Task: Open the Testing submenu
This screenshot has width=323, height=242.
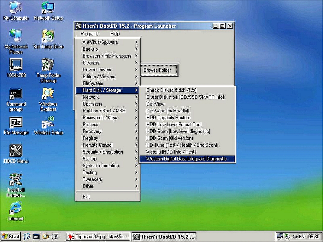Action: click(108, 172)
